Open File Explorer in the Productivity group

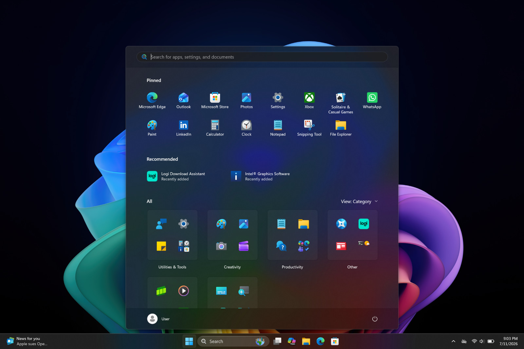[x=304, y=224]
